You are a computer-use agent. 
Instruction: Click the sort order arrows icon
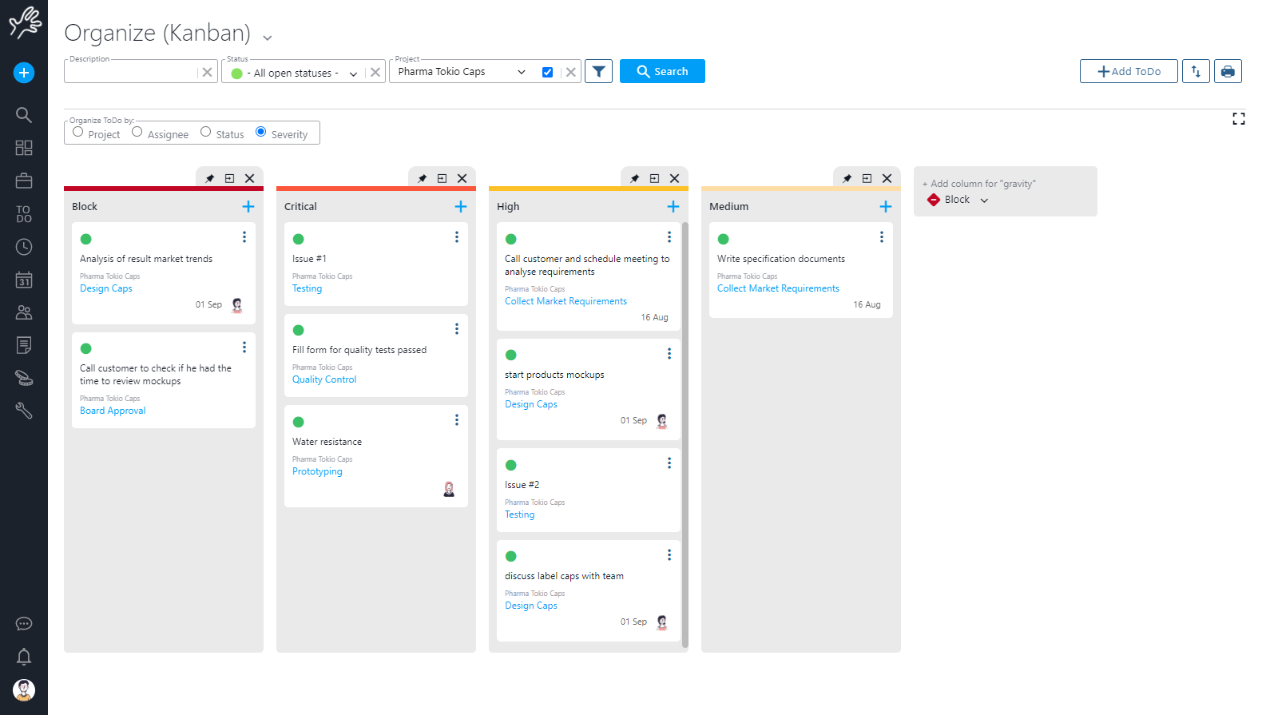1196,71
